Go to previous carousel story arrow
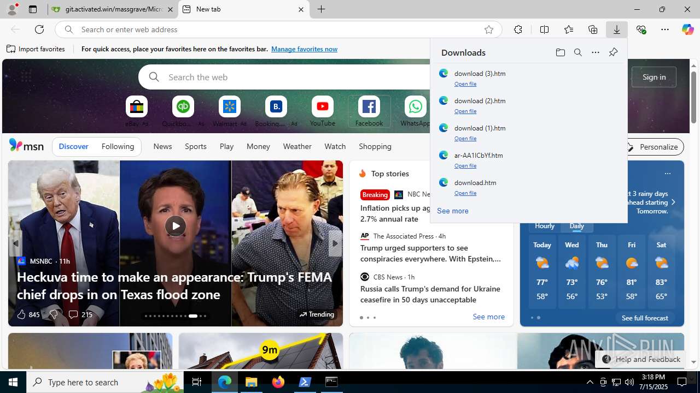 click(16, 243)
